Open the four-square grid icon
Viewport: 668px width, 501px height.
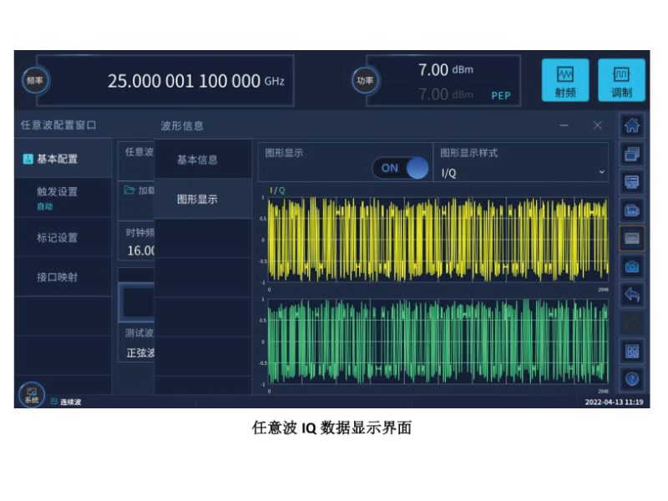tap(632, 351)
